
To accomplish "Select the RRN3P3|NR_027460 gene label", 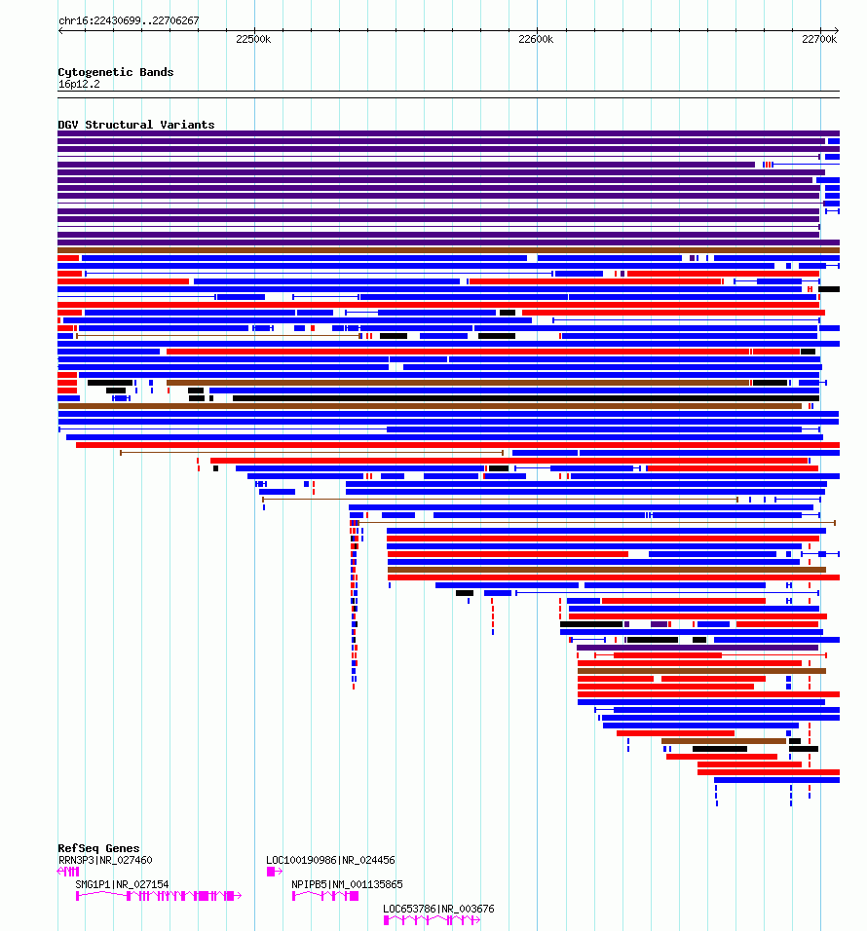I will [x=105, y=860].
